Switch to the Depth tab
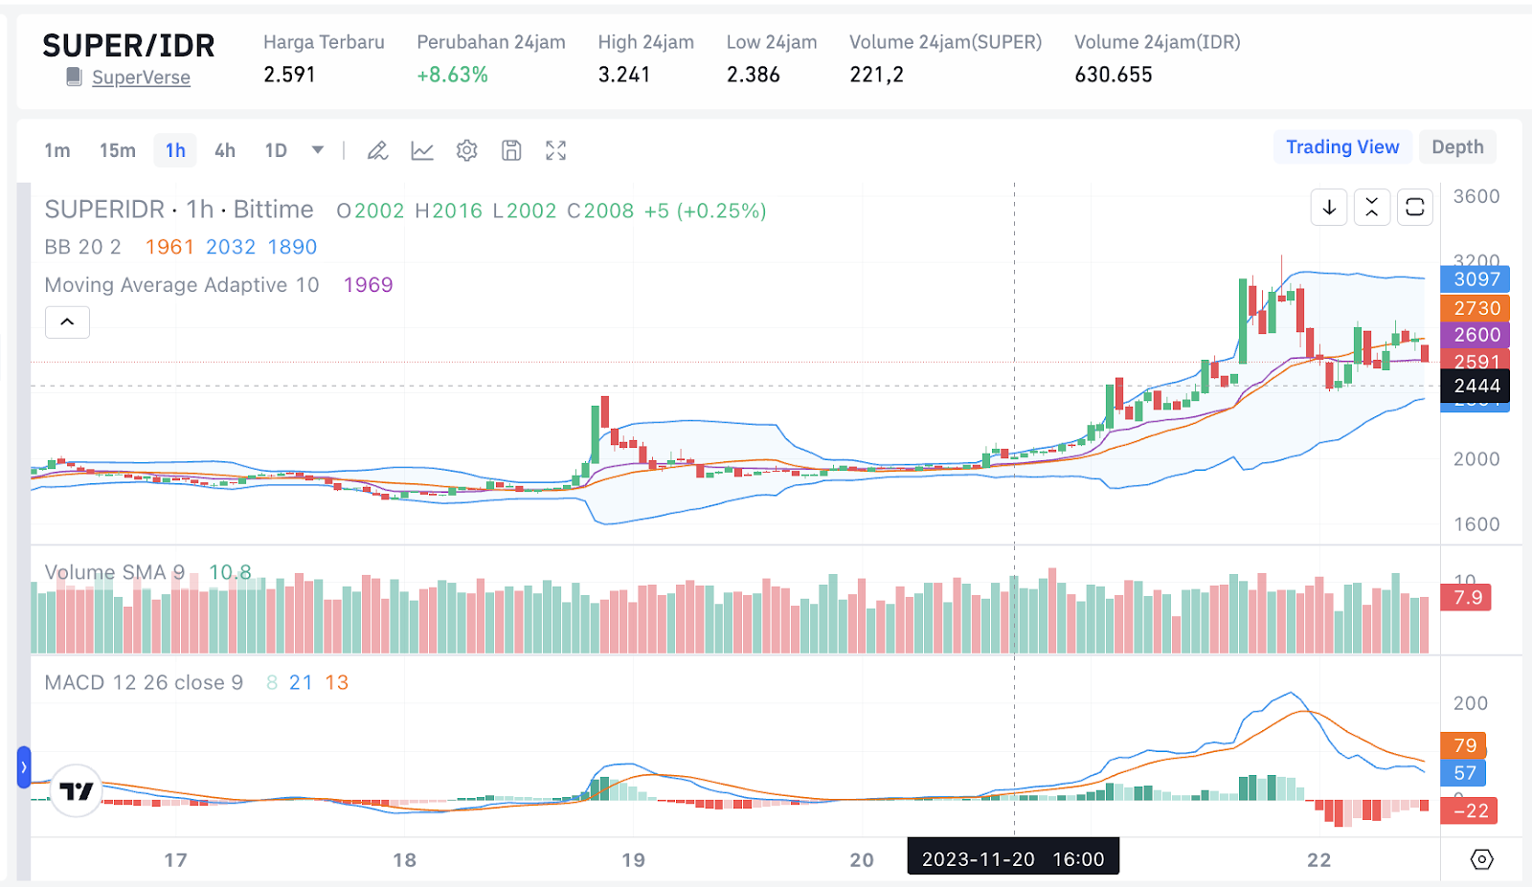Screen dimensions: 1532x887 click(1457, 146)
